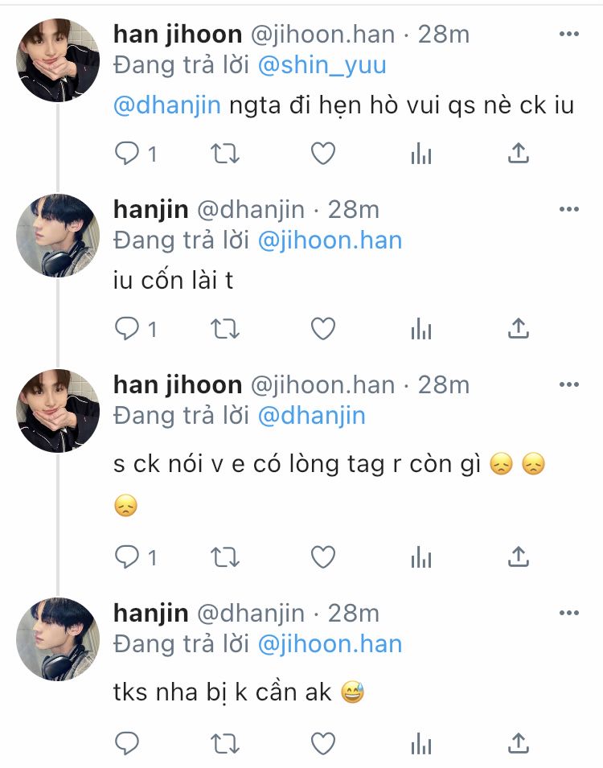
Task: Like the "tks nha bị k cần ak" tweet
Action: pos(323,744)
